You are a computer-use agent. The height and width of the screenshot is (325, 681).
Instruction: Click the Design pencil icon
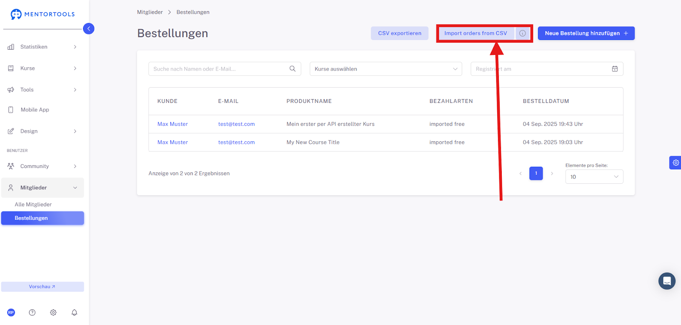click(11, 131)
